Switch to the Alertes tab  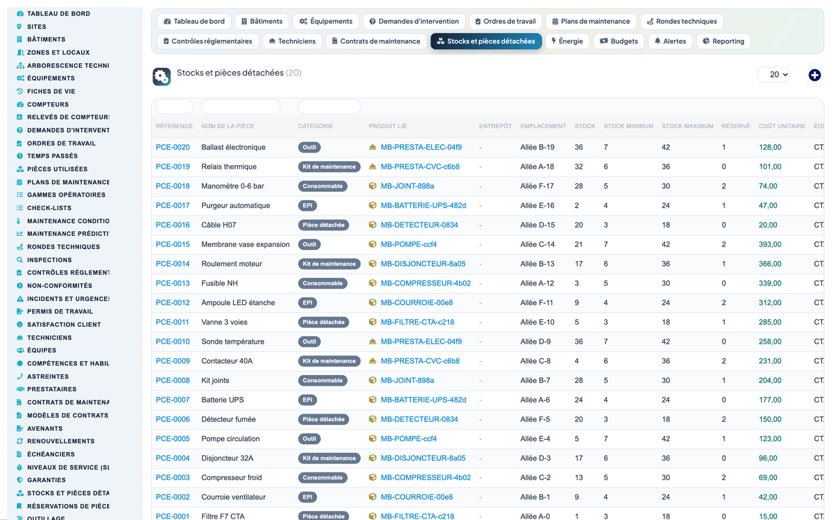pyautogui.click(x=670, y=41)
